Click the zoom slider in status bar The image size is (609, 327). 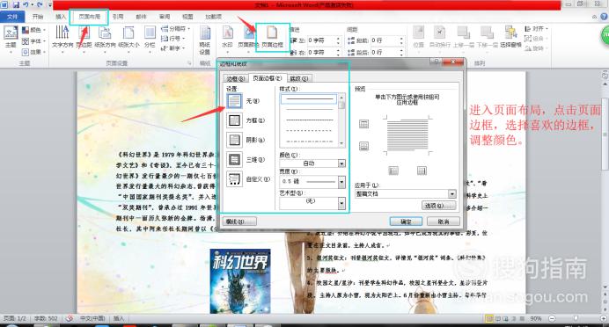tap(576, 318)
